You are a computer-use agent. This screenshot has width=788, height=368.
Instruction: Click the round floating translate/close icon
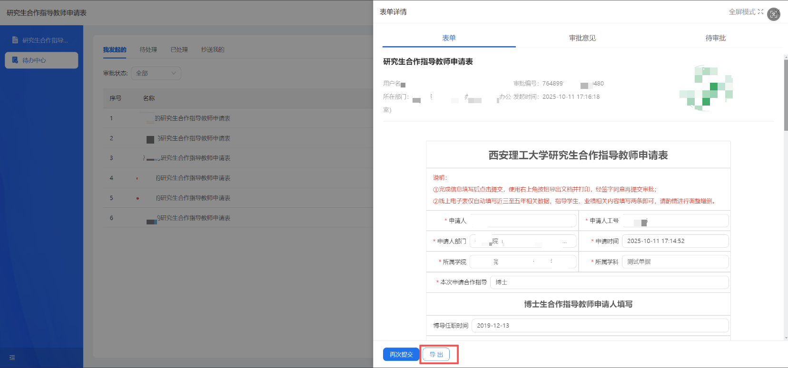[x=774, y=14]
